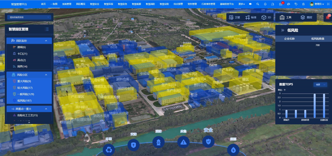Click the list icon beside 智慧园区管理
Viewport: 332px width, 156px height.
pos(47,29)
